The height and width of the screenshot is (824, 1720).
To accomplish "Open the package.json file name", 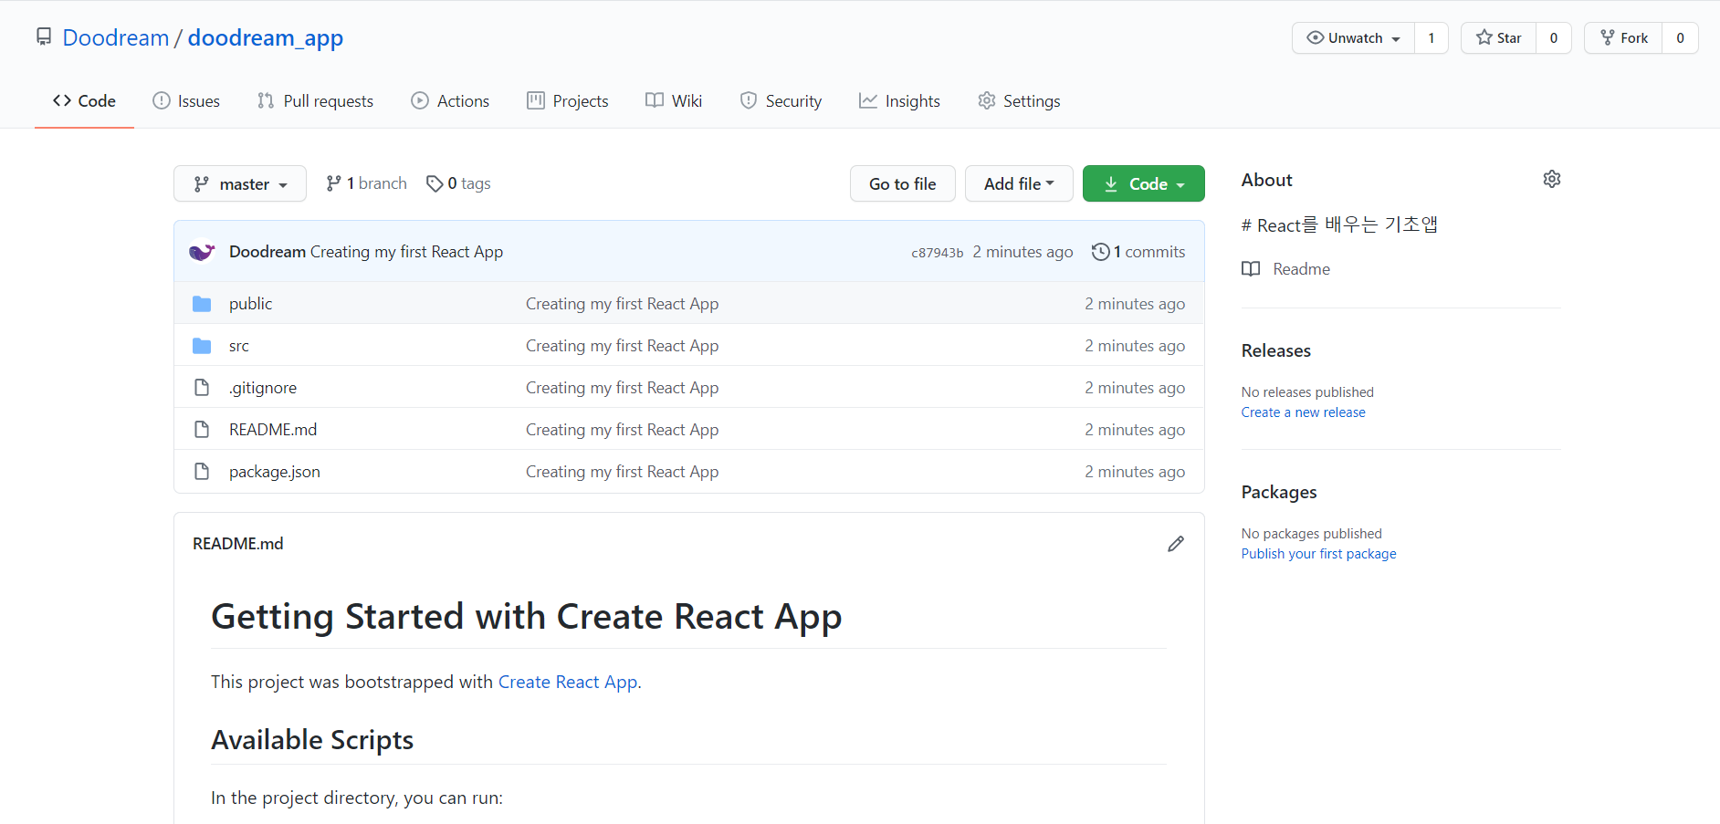I will click(x=275, y=472).
